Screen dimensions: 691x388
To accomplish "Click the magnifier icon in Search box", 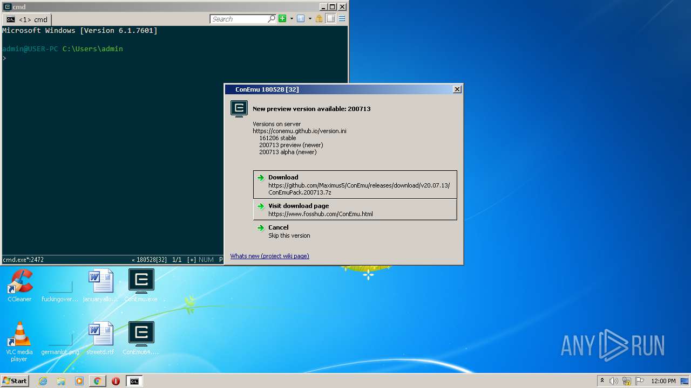I will 272,19.
